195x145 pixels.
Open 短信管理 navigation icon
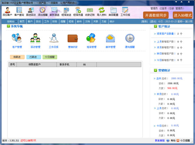pos(91,41)
